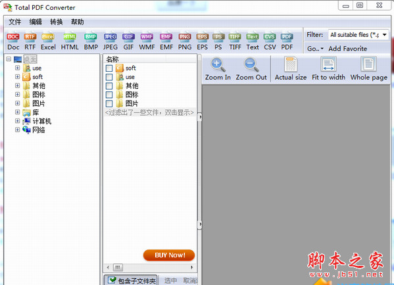
Task: Zoom Out of the preview
Action: [x=251, y=68]
